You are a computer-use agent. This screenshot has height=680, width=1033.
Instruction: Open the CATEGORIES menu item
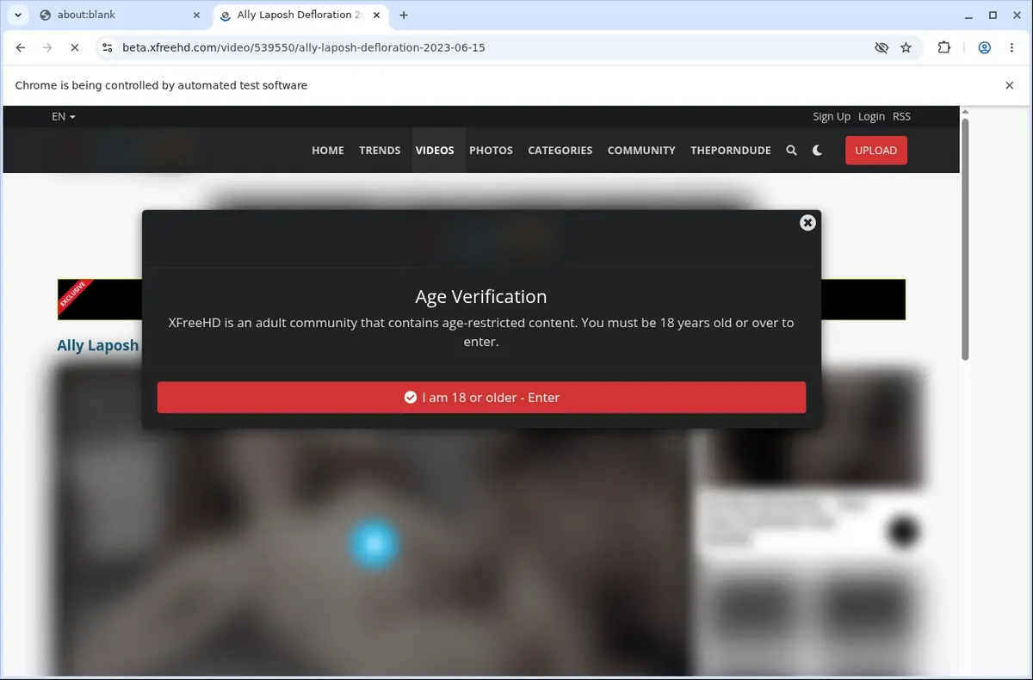click(x=560, y=150)
